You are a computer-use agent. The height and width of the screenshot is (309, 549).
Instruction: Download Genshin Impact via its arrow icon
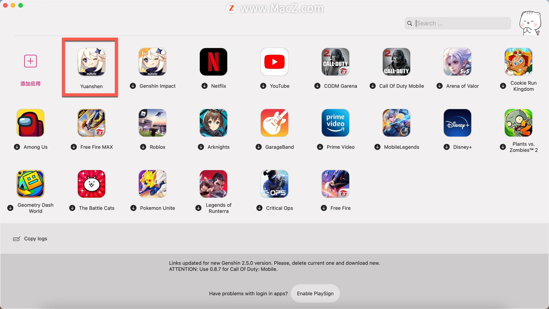[x=133, y=86]
